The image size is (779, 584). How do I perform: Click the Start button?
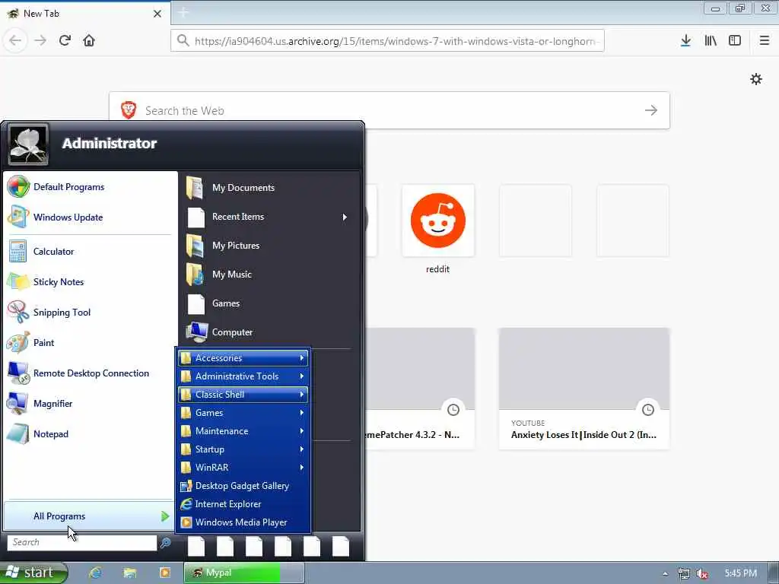click(x=33, y=573)
